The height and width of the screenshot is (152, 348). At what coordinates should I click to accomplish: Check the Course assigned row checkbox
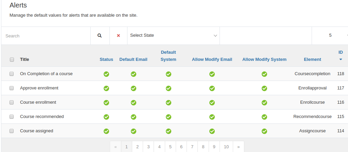click(12, 131)
